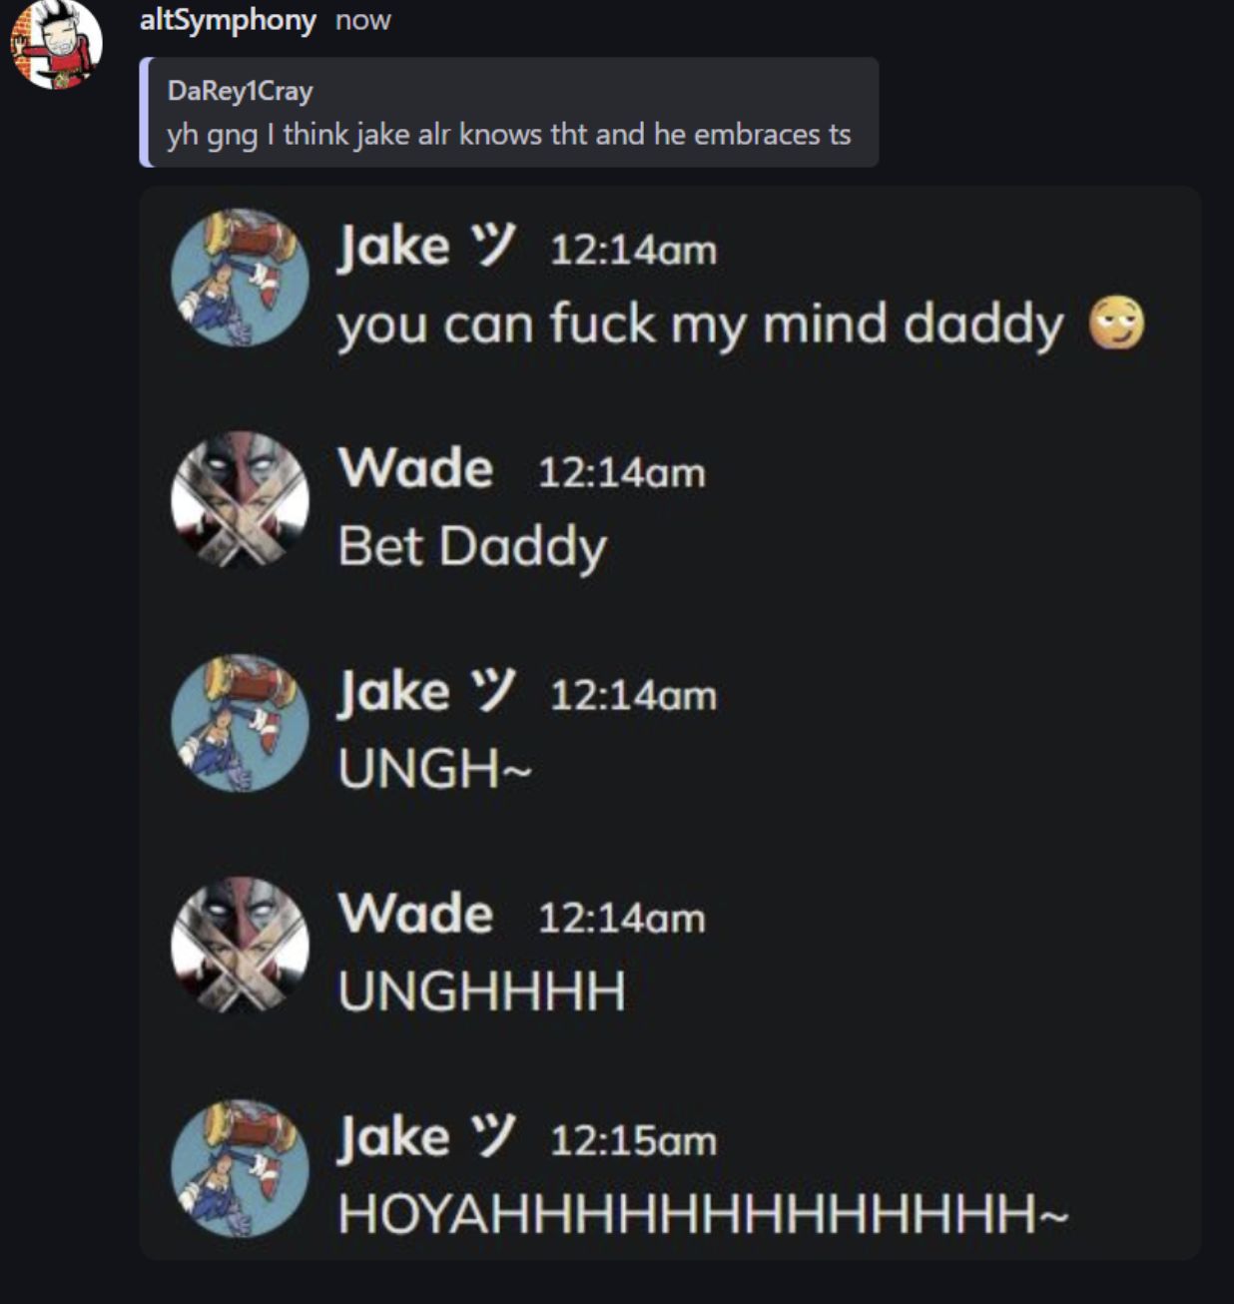Click the 'Bet Daddy' message text
Screen dimensions: 1234x1304
tap(472, 547)
